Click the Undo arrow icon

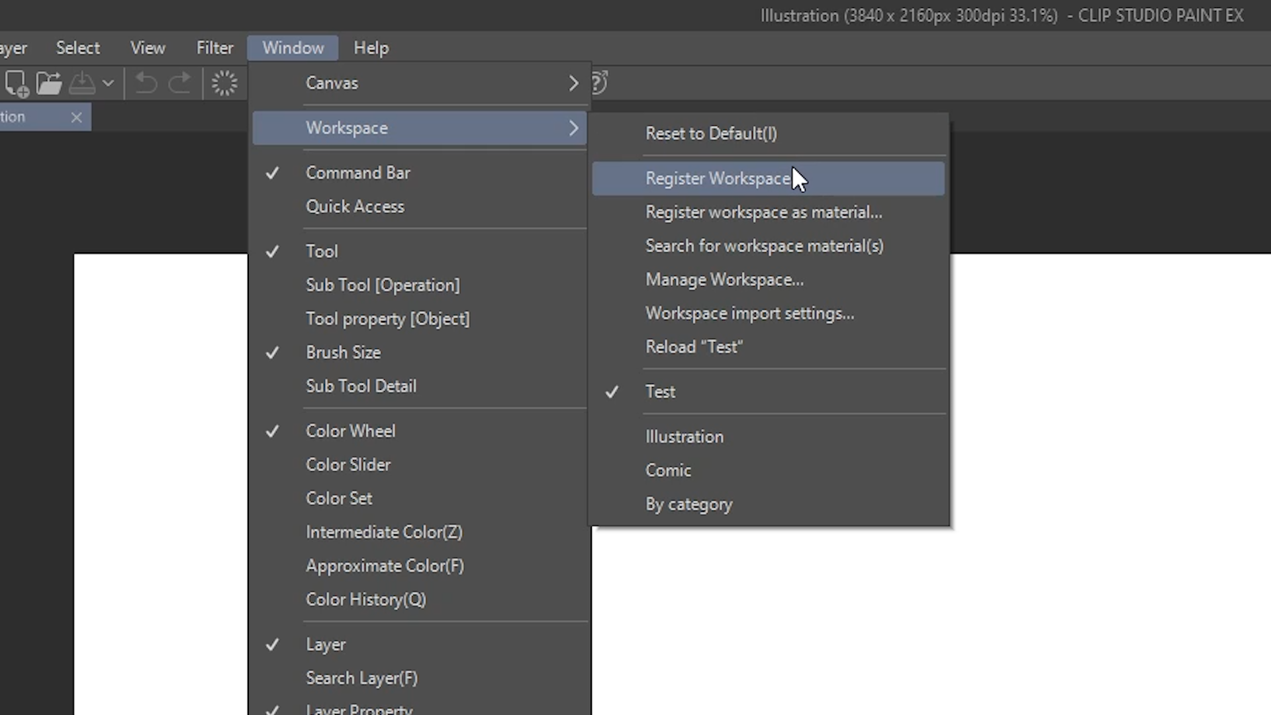[x=146, y=84]
